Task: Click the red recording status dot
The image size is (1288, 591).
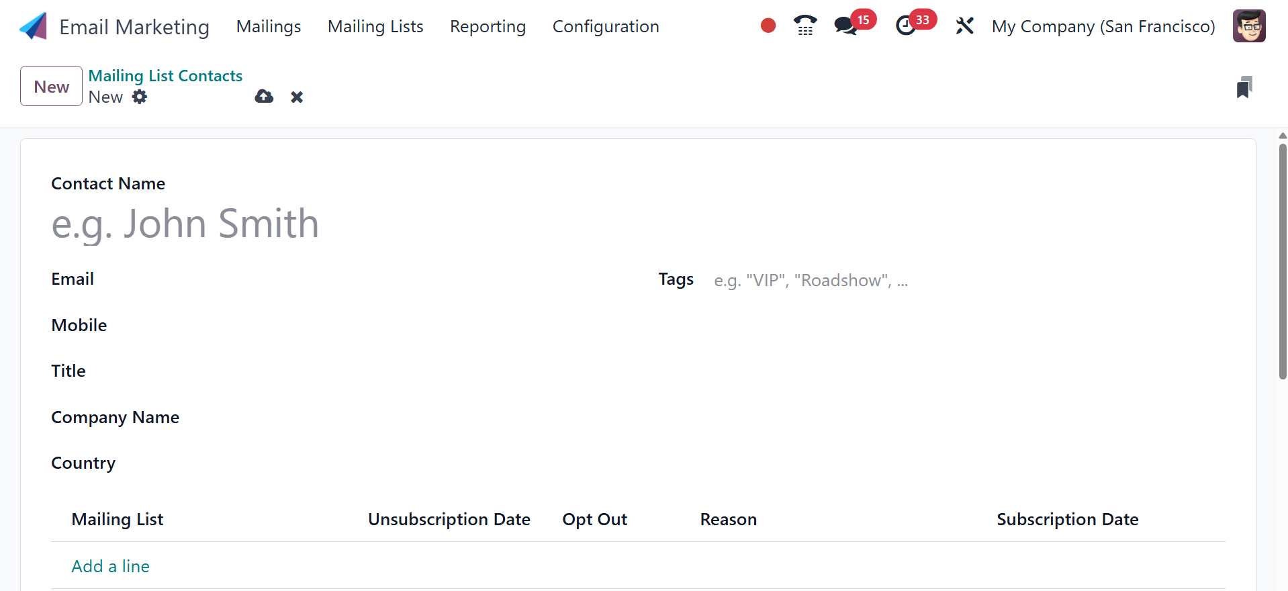Action: [x=768, y=26]
